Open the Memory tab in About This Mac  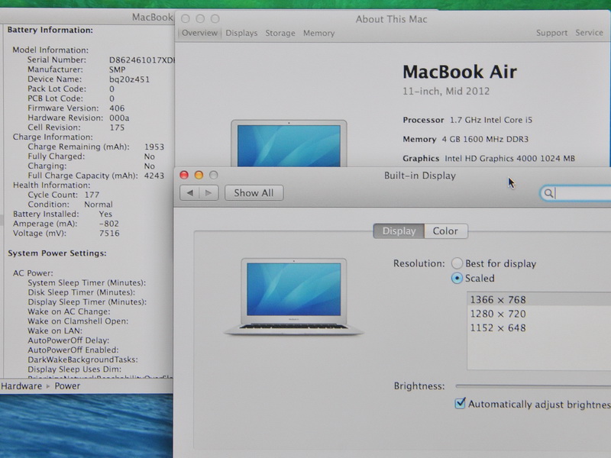click(x=318, y=33)
